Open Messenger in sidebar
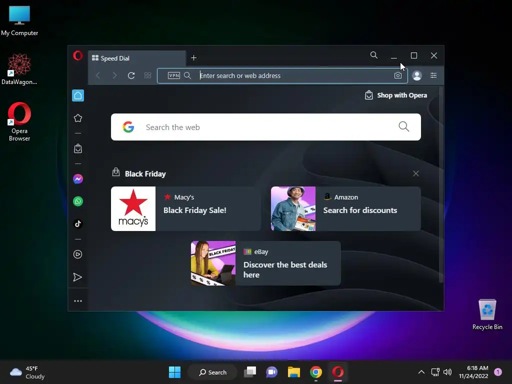This screenshot has width=512, height=384. (78, 179)
